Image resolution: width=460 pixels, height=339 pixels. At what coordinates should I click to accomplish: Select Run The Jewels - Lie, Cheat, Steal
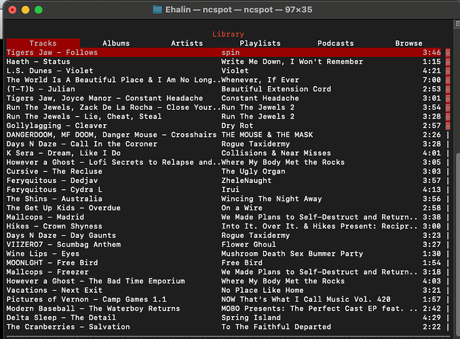[x=223, y=117]
